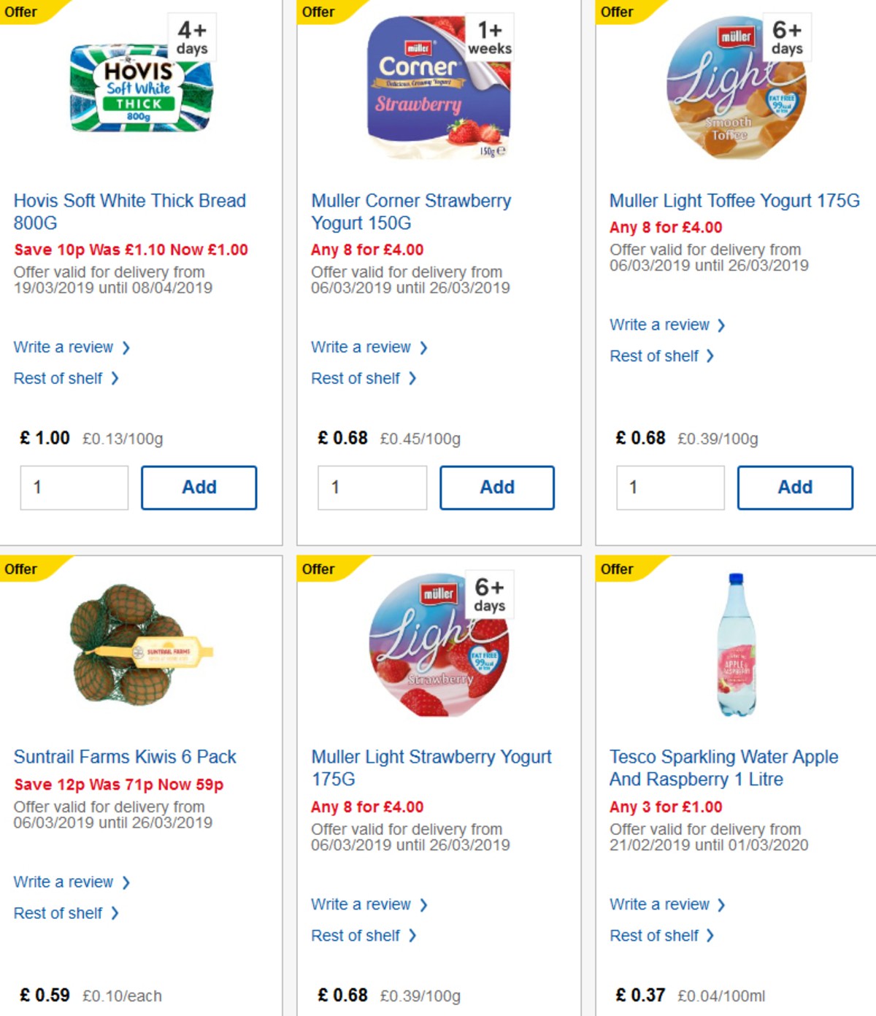Open the Hovis Soft White Thick Bread product page

130,212
